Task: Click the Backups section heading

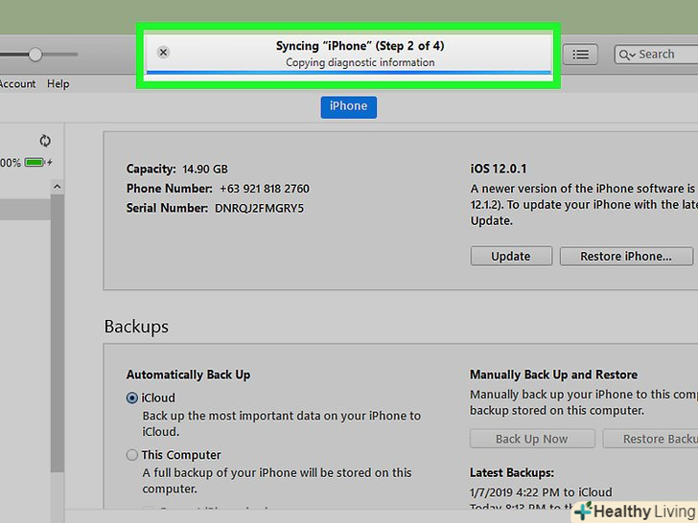Action: pos(136,327)
